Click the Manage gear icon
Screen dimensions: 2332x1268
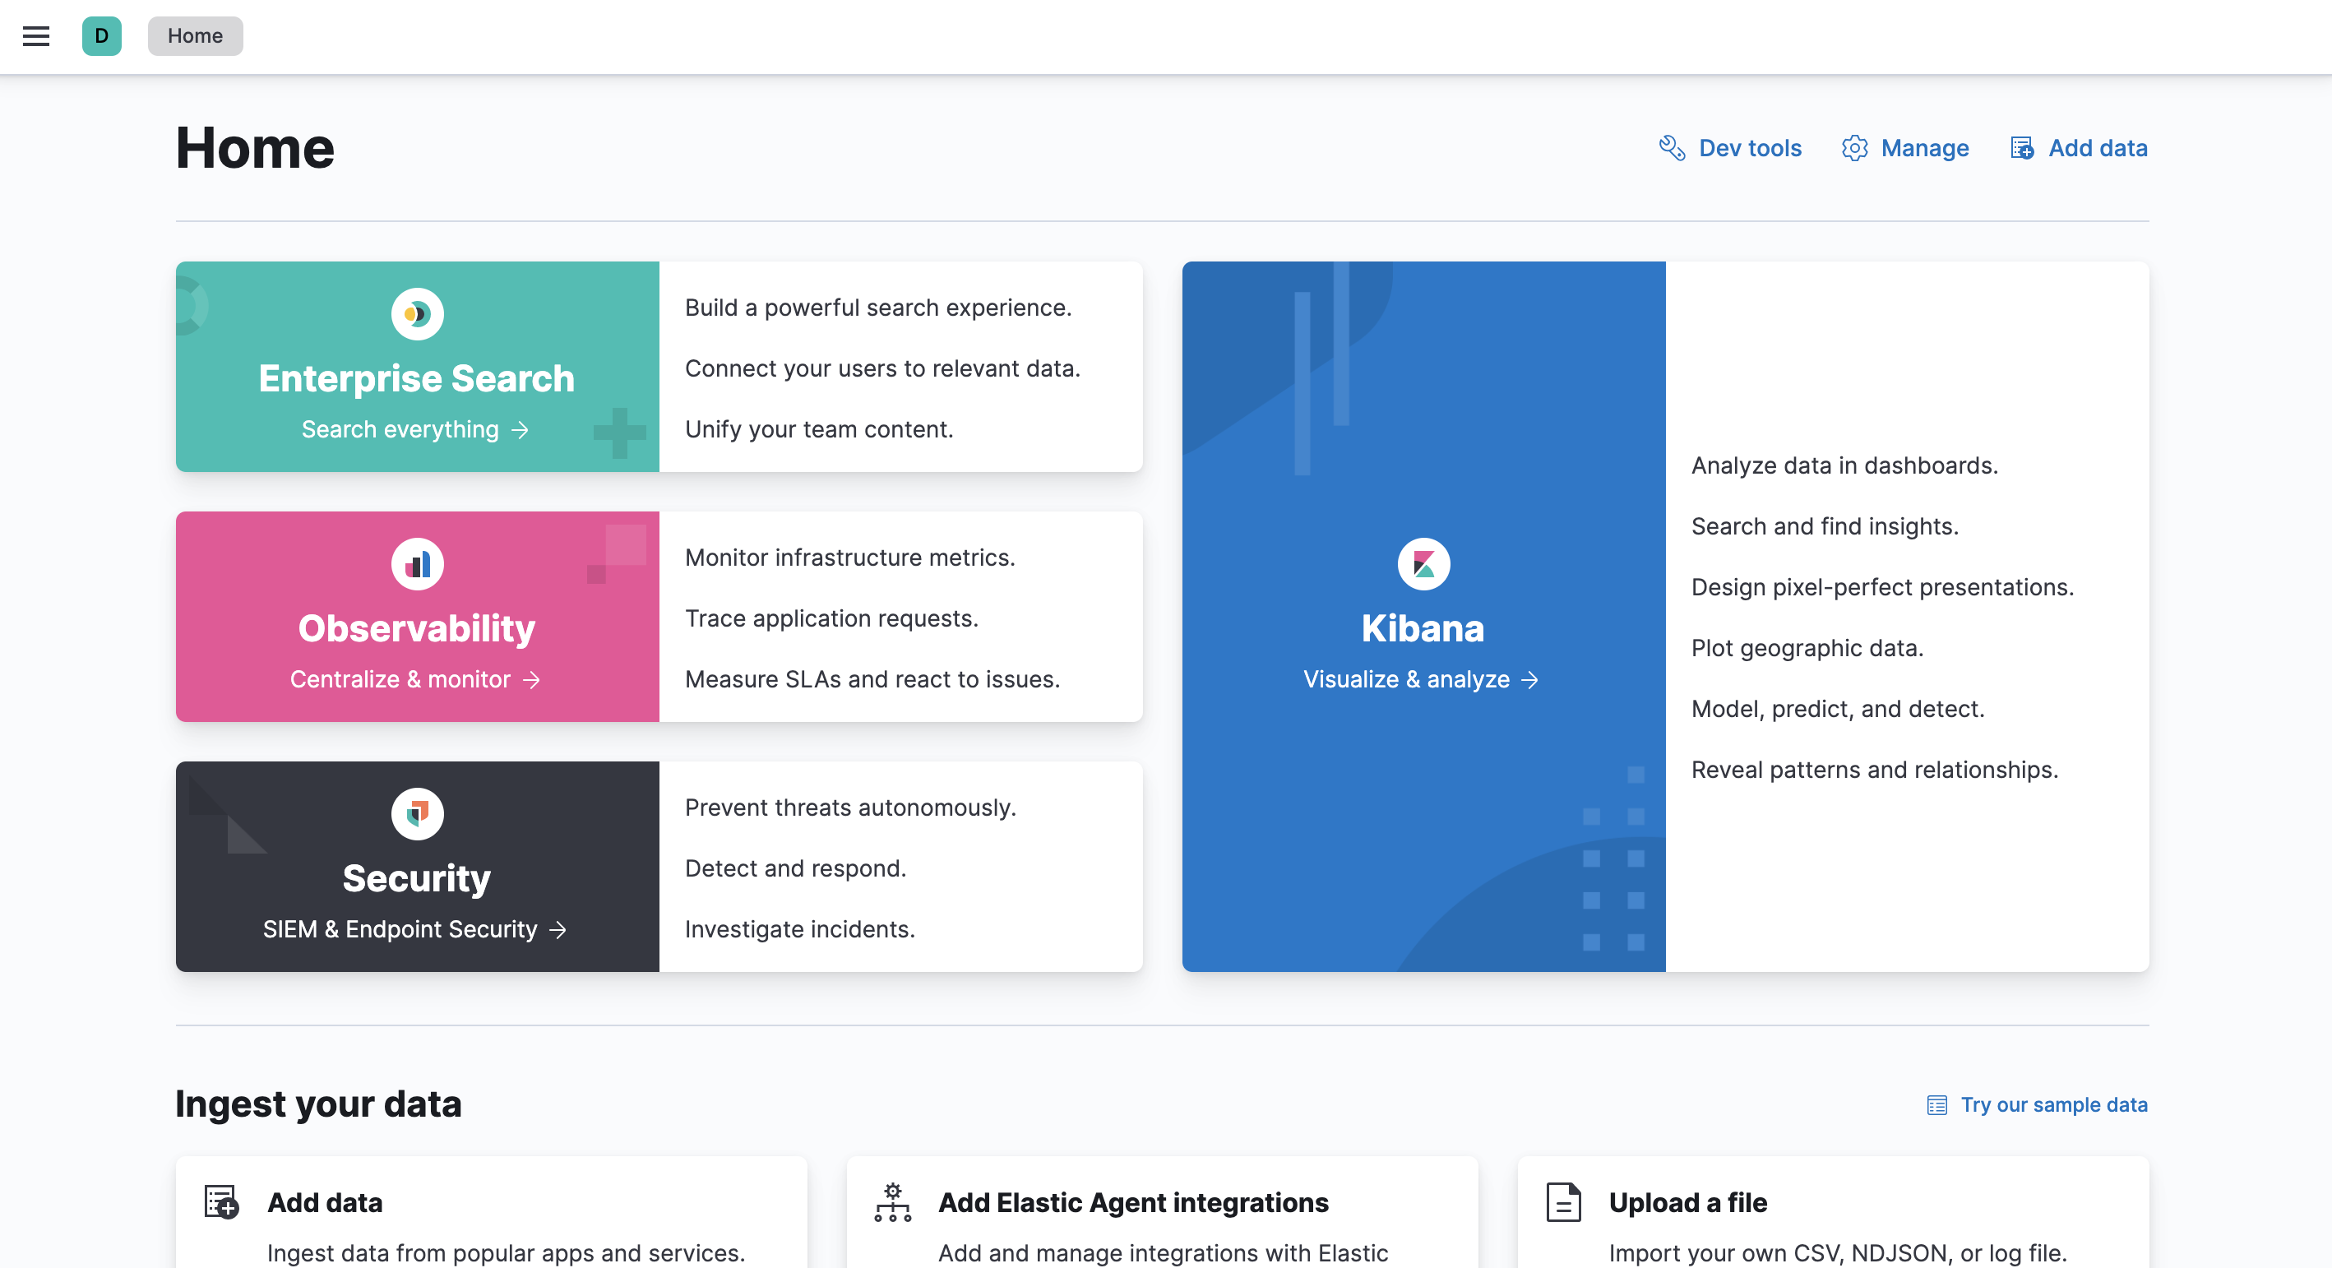click(1854, 149)
